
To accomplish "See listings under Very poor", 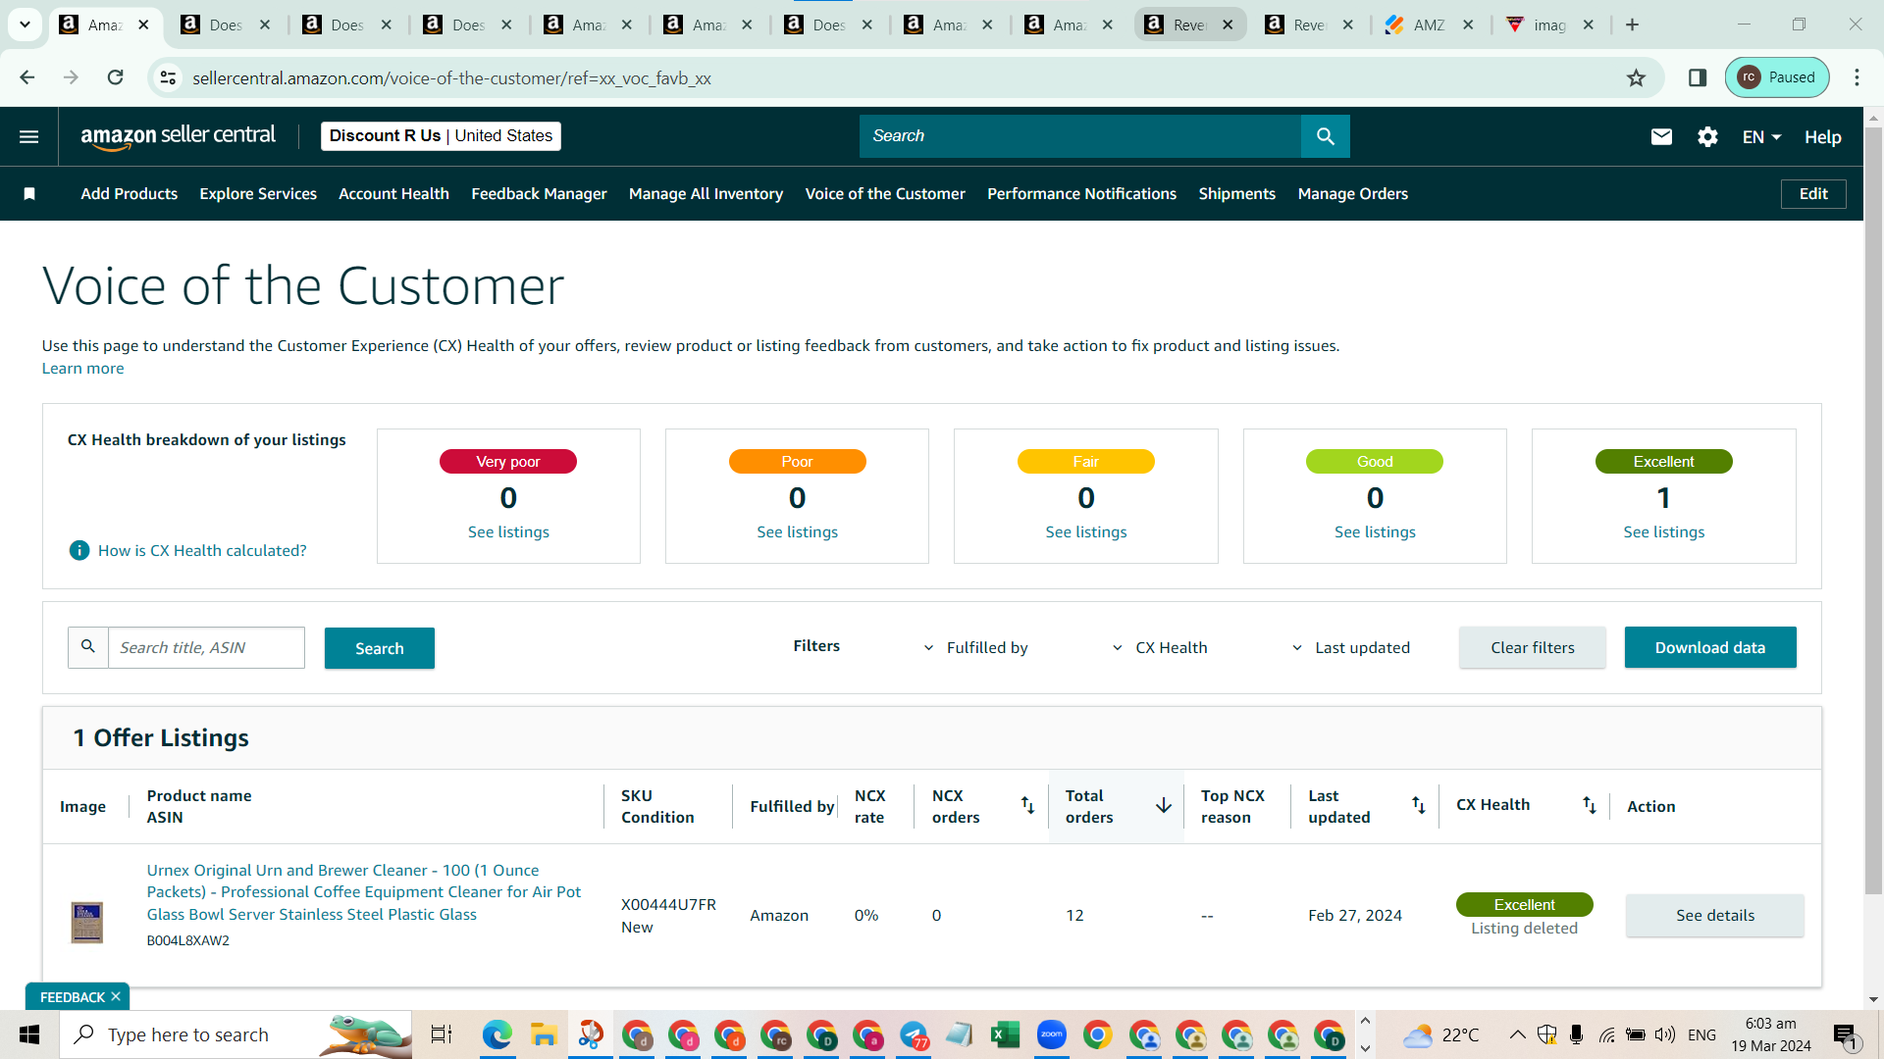I will click(508, 532).
